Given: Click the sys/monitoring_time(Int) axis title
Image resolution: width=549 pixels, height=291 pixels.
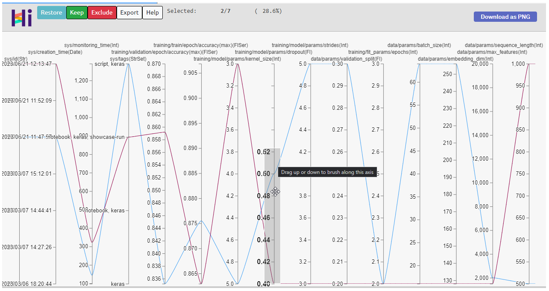Looking at the screenshot, I should click(91, 44).
